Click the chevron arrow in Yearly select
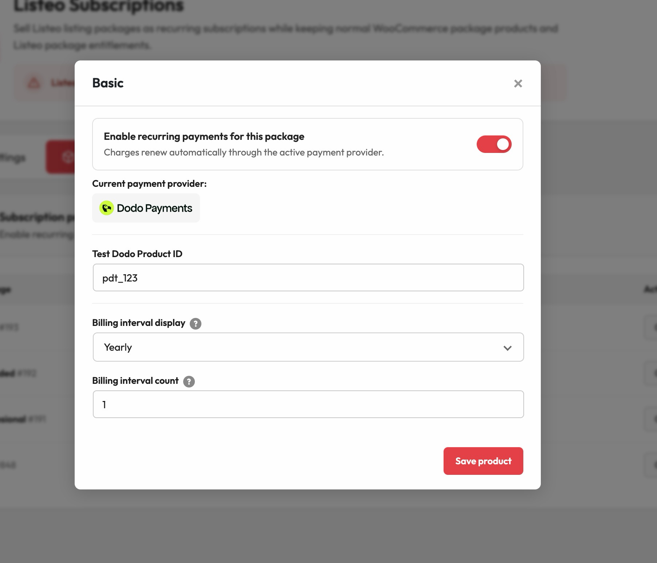Viewport: 657px width, 563px height. coord(507,348)
